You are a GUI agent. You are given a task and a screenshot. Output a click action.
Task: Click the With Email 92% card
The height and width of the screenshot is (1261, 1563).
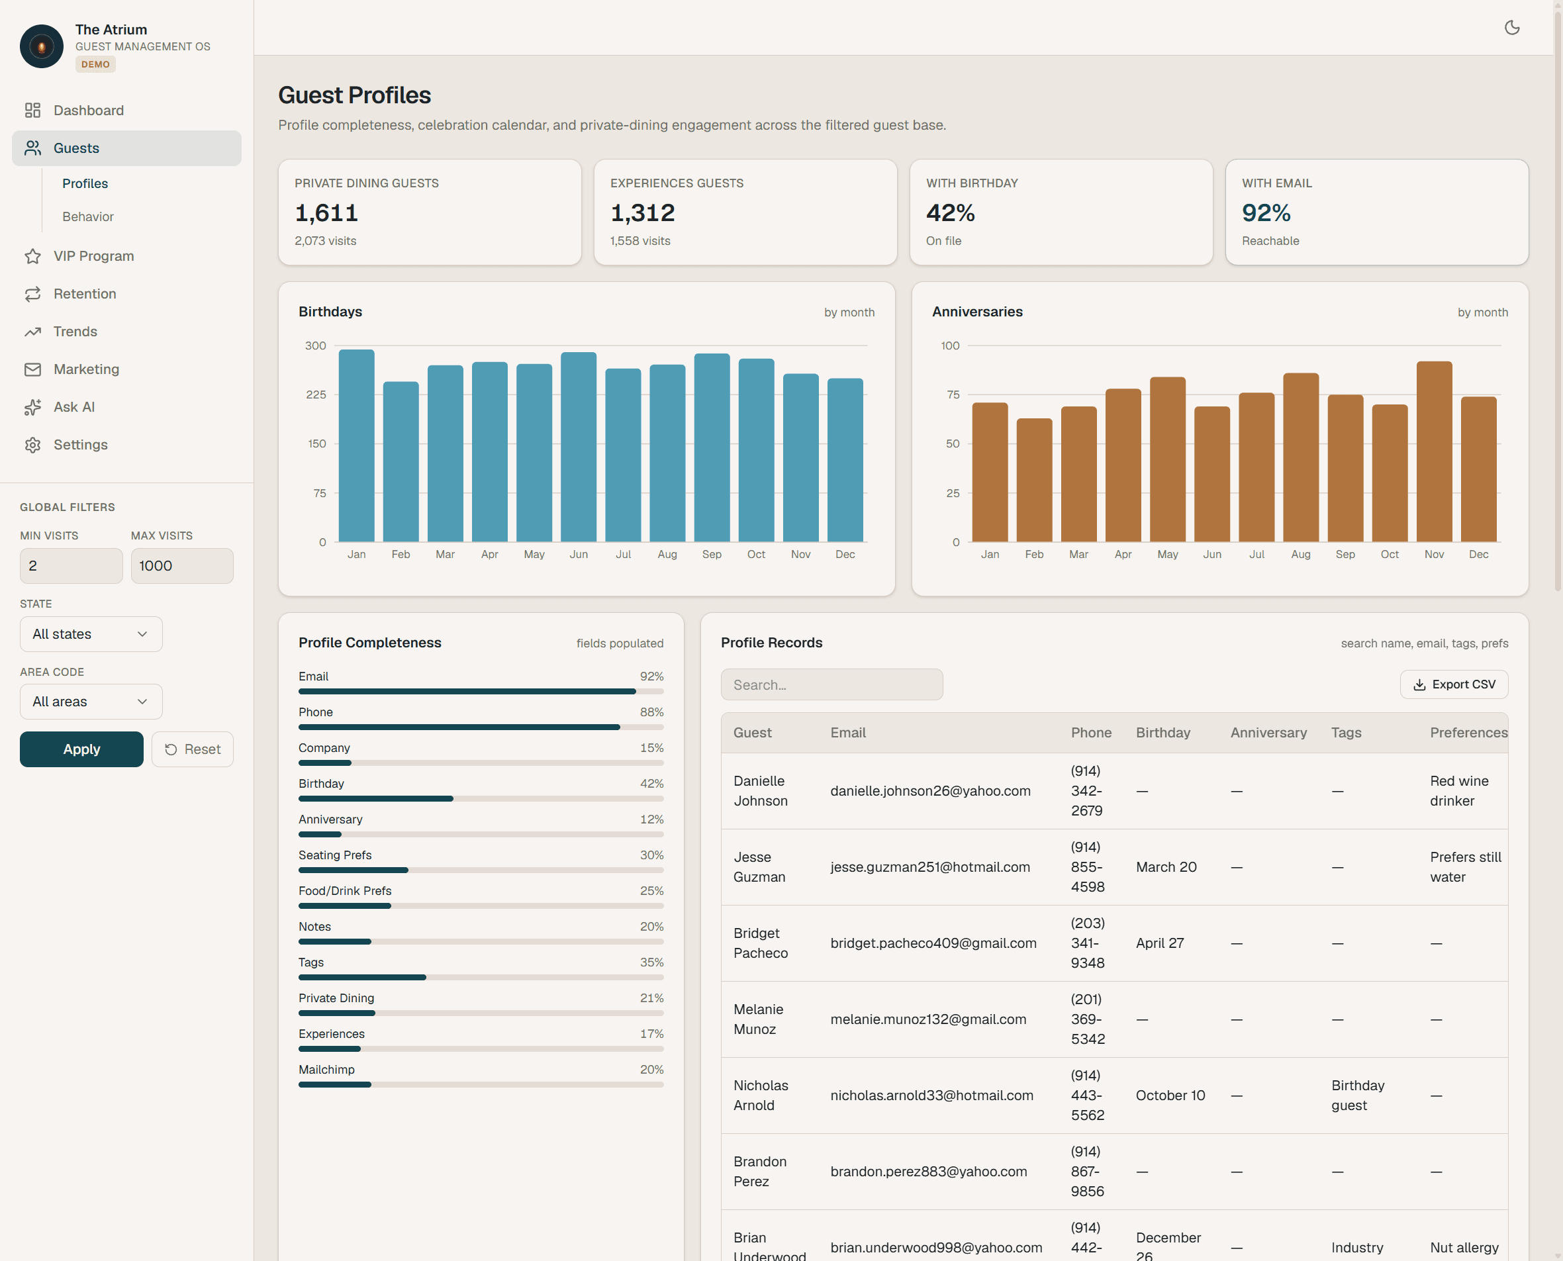[x=1377, y=212]
